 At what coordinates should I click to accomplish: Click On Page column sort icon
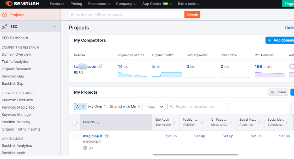(231, 122)
